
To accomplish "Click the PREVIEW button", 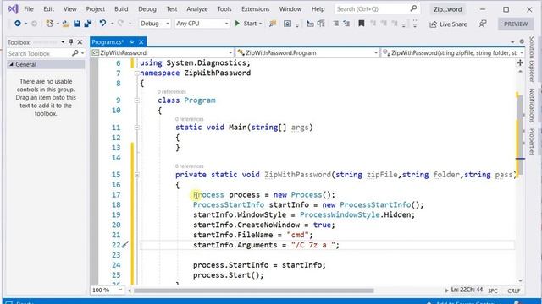I will [516, 24].
